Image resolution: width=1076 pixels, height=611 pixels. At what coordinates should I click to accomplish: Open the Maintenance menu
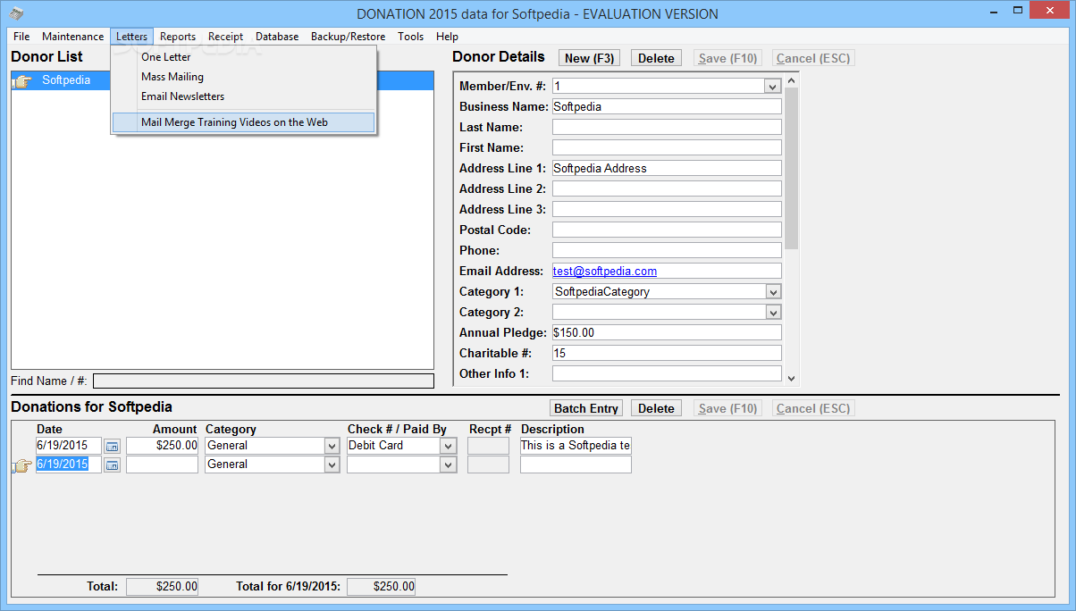coord(72,37)
